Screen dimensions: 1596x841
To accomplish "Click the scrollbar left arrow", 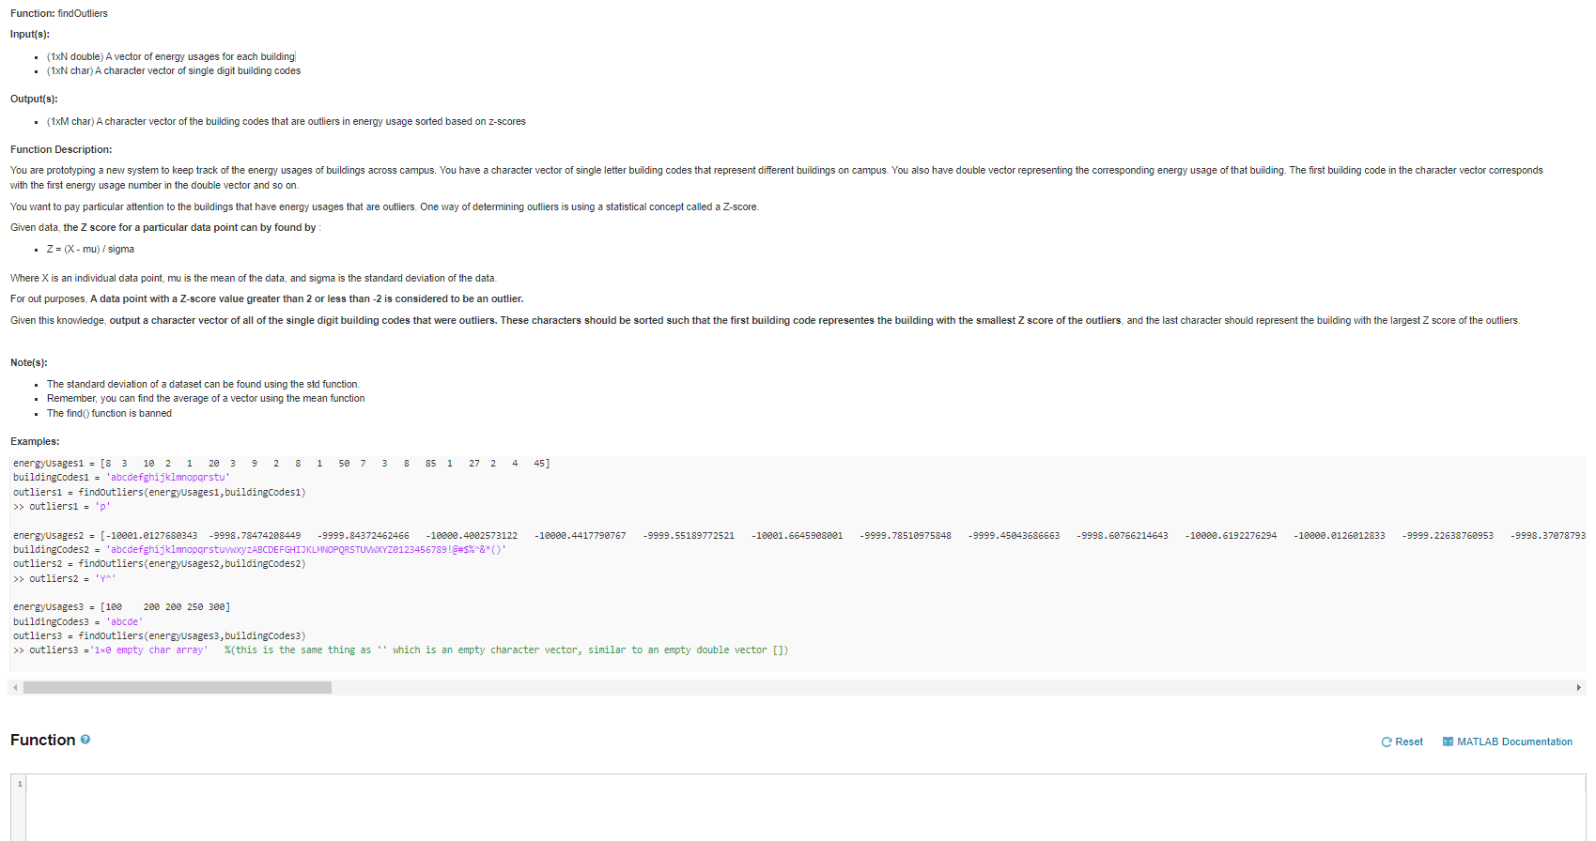I will 15,687.
